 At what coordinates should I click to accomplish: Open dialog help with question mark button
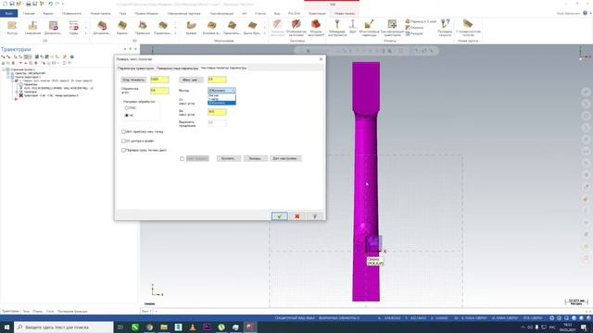pos(315,216)
